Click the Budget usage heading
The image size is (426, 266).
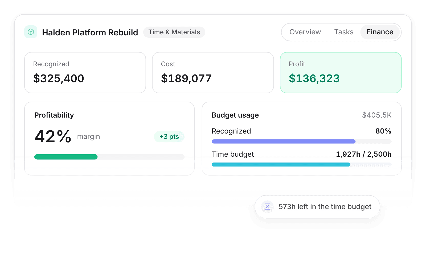click(x=235, y=115)
